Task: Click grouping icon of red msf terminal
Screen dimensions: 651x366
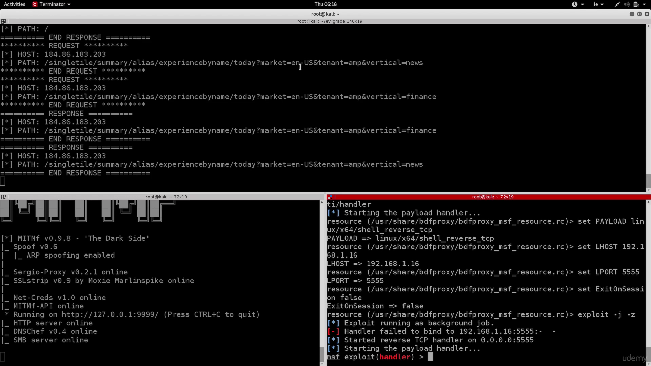Action: (330, 197)
